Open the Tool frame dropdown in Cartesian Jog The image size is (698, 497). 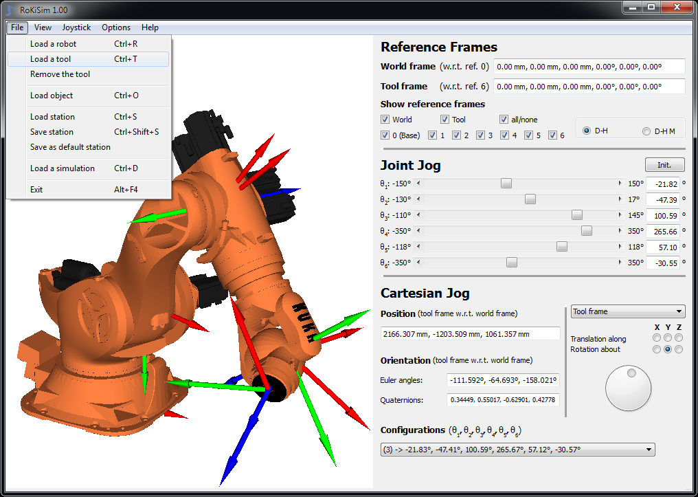click(x=628, y=311)
